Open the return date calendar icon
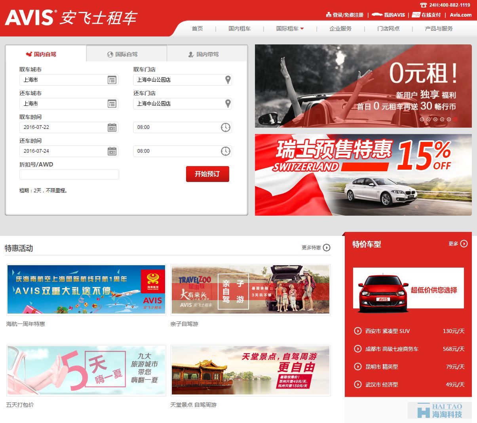This screenshot has height=423, width=477. click(x=112, y=151)
